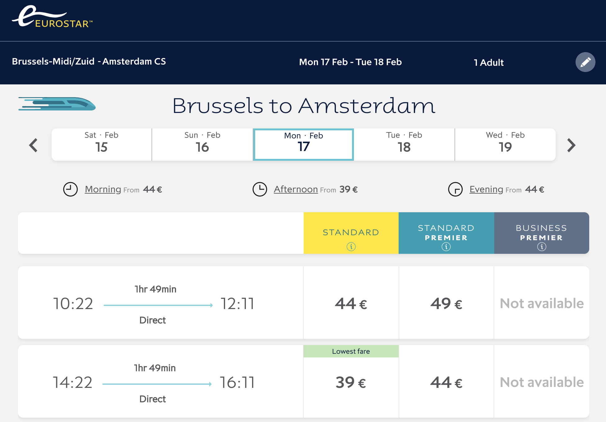Select the Sun Feb 16 date tab

(202, 145)
